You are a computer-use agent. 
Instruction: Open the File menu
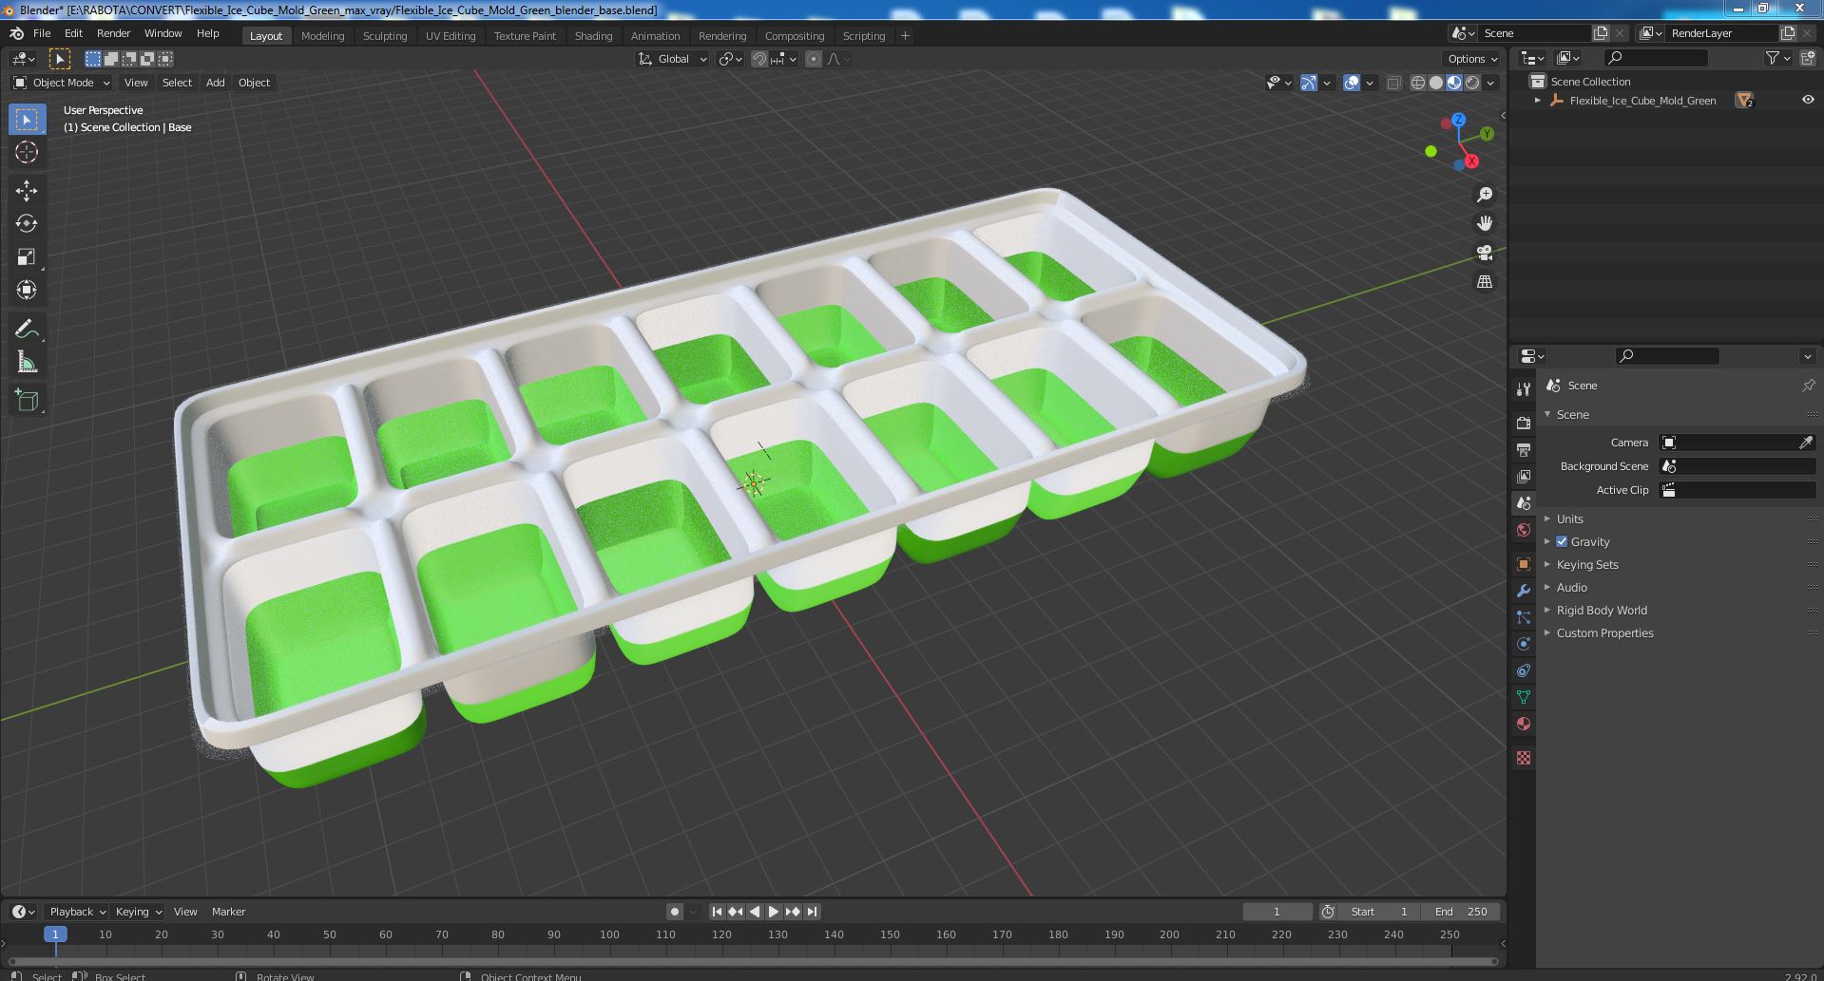[42, 33]
